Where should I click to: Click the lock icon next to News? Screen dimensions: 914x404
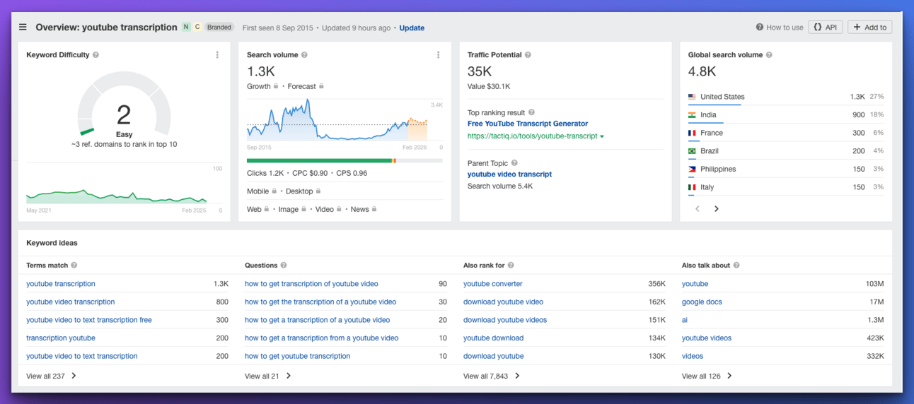click(x=374, y=209)
